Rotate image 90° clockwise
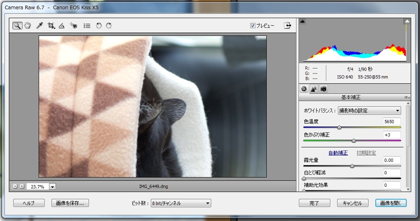The width and height of the screenshot is (420, 221). (109, 25)
